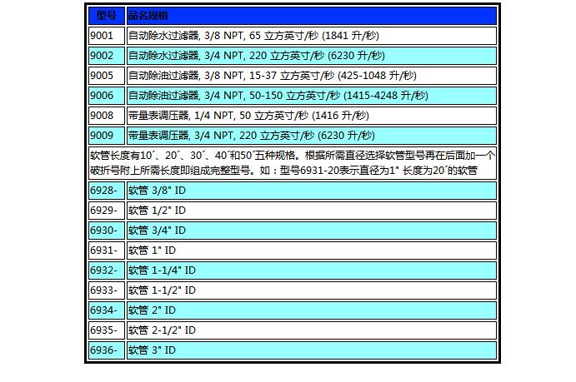The image size is (576, 382).
Task: Click the 品名规格 column header
Action: [x=312, y=16]
